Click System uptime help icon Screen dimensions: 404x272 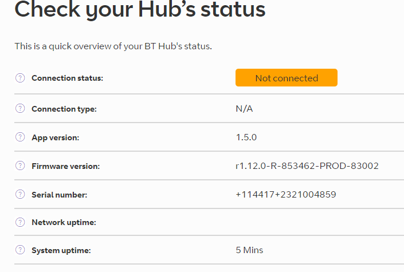pos(20,250)
